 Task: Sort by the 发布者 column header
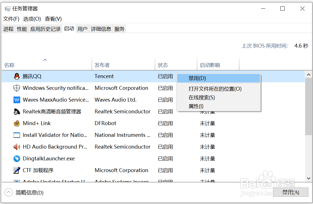[123, 64]
